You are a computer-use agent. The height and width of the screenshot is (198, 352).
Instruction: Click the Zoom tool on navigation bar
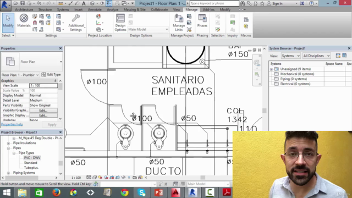click(x=257, y=74)
